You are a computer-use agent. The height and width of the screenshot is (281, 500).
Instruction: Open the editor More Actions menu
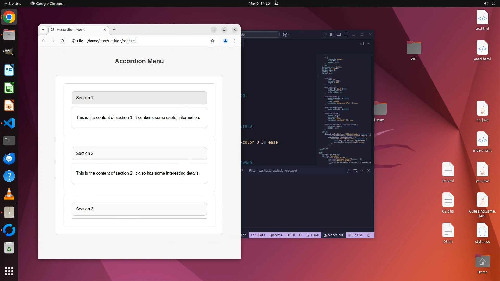click(368, 44)
